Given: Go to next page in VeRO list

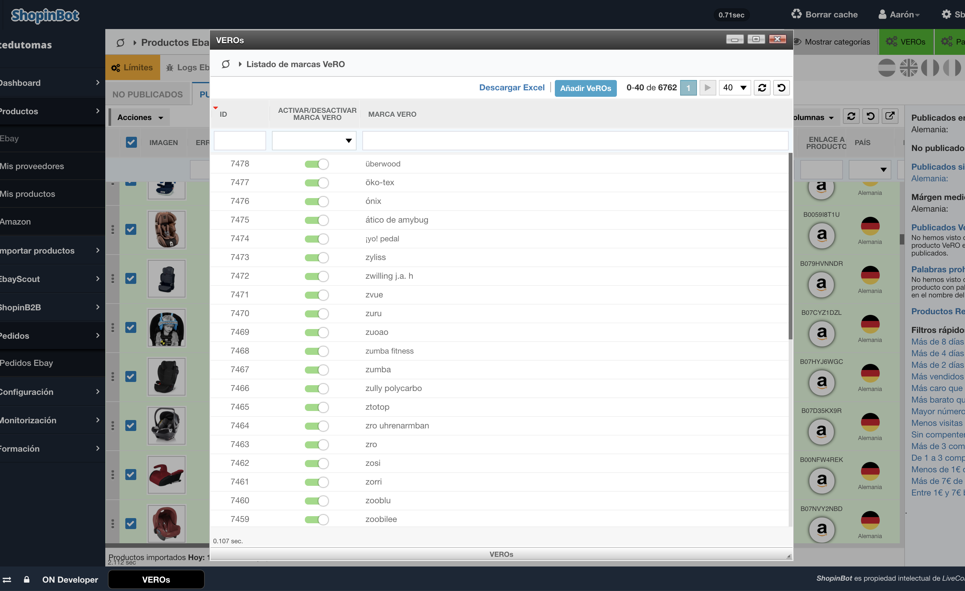Looking at the screenshot, I should [707, 88].
